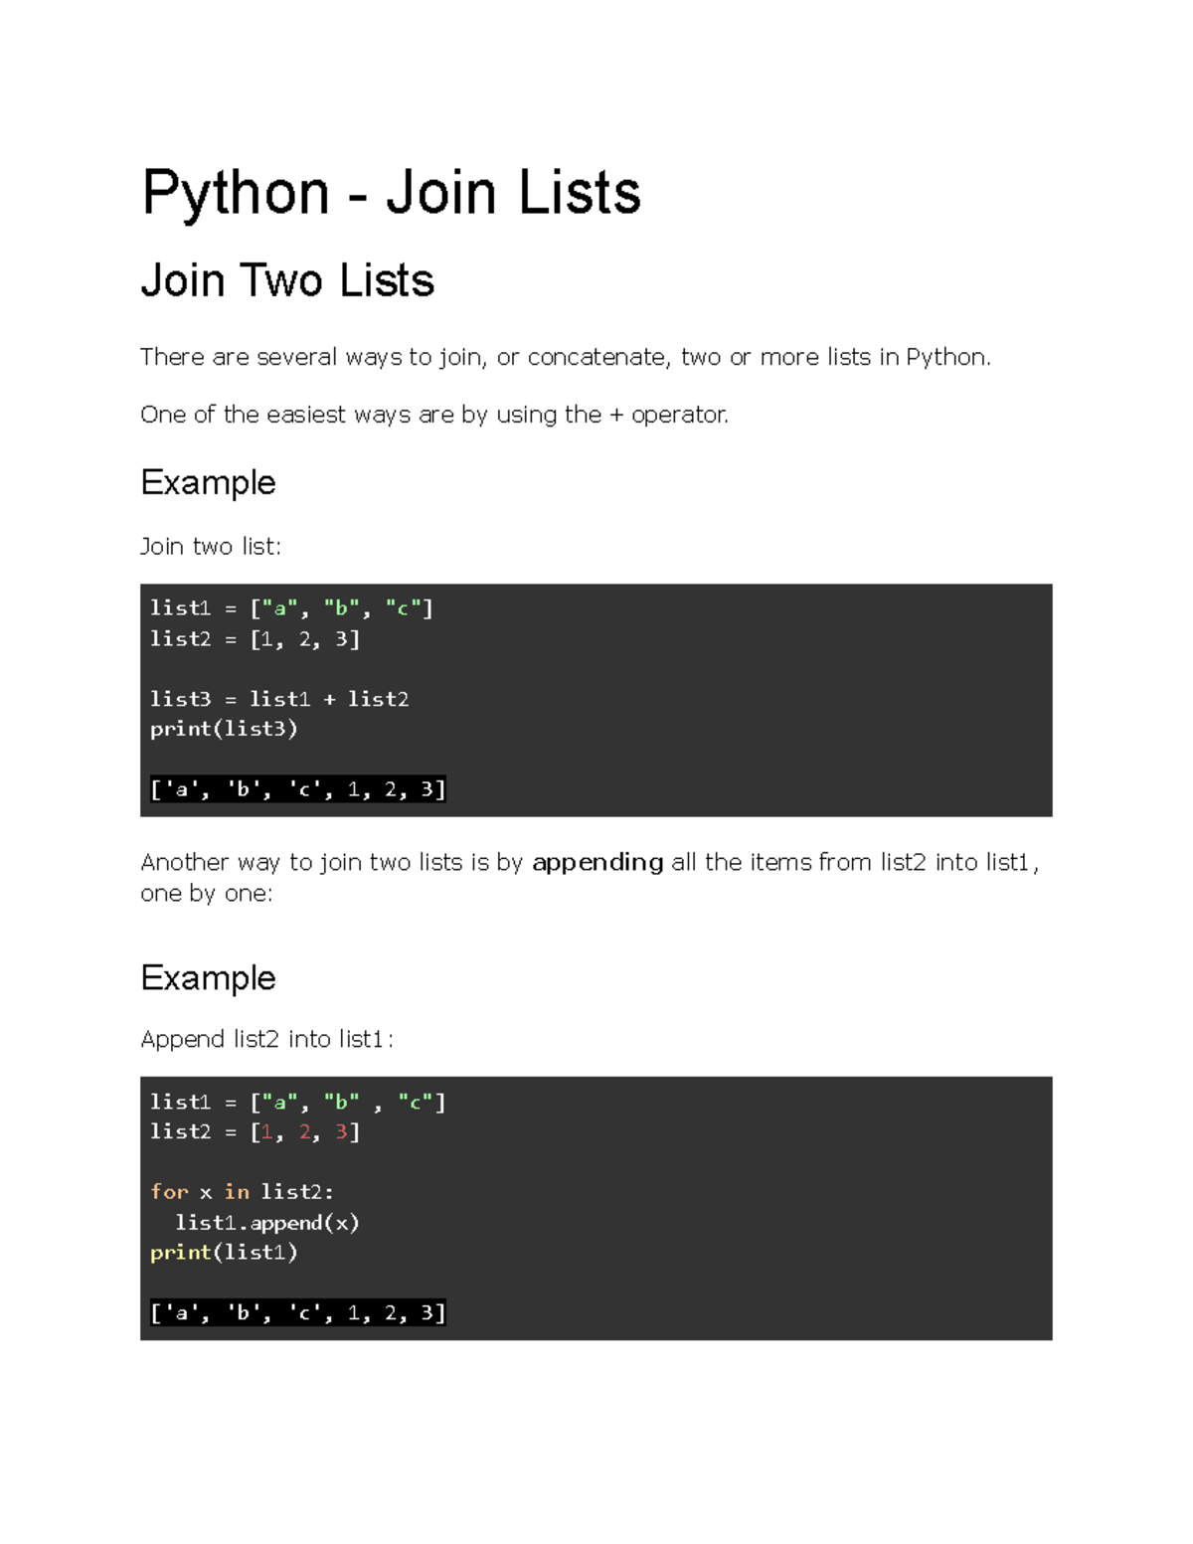Click 'list2 = [1, 2, 3]' in first code block
This screenshot has height=1544, width=1193.
coord(255,639)
